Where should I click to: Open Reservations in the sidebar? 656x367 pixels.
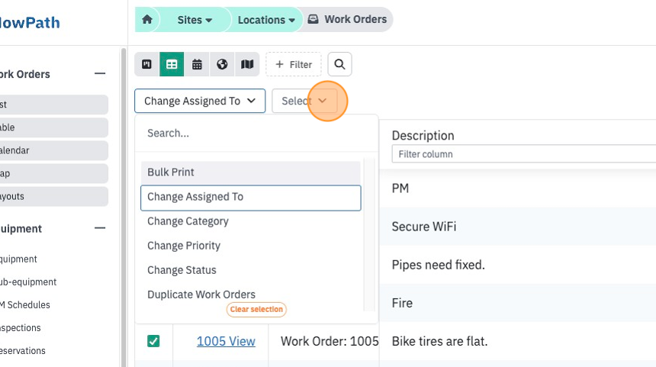point(23,351)
